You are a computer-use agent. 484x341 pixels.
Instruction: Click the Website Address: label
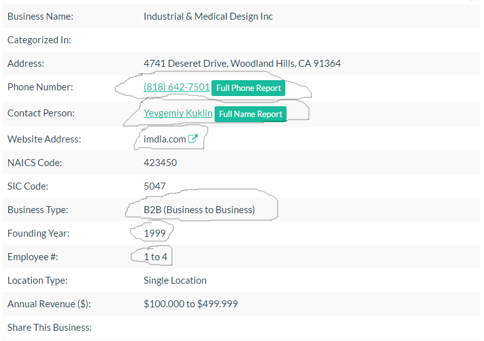(x=44, y=139)
